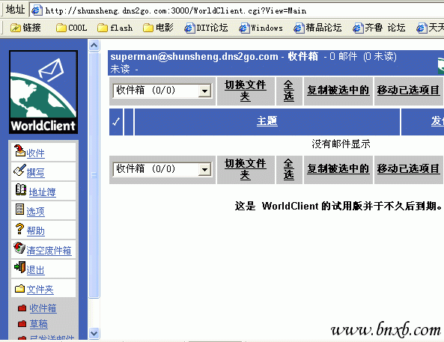Sort messages by 主题 column
444x342 pixels.
pos(267,121)
